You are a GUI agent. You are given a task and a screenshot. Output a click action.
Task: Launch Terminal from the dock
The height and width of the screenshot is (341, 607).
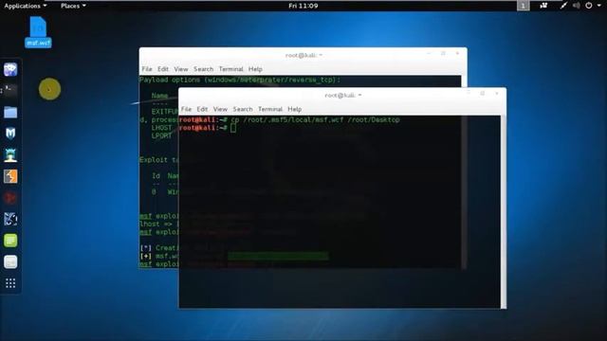click(10, 91)
